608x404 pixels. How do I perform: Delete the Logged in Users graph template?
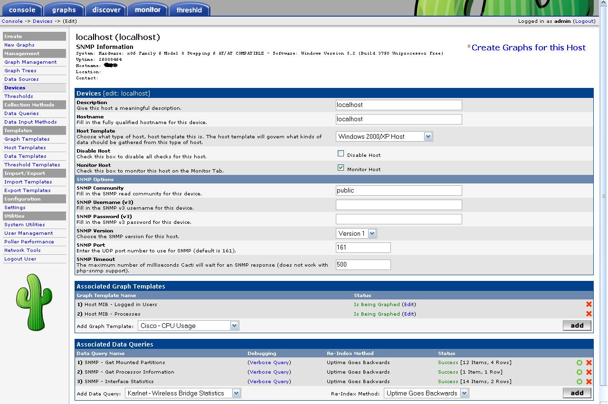[x=589, y=304]
